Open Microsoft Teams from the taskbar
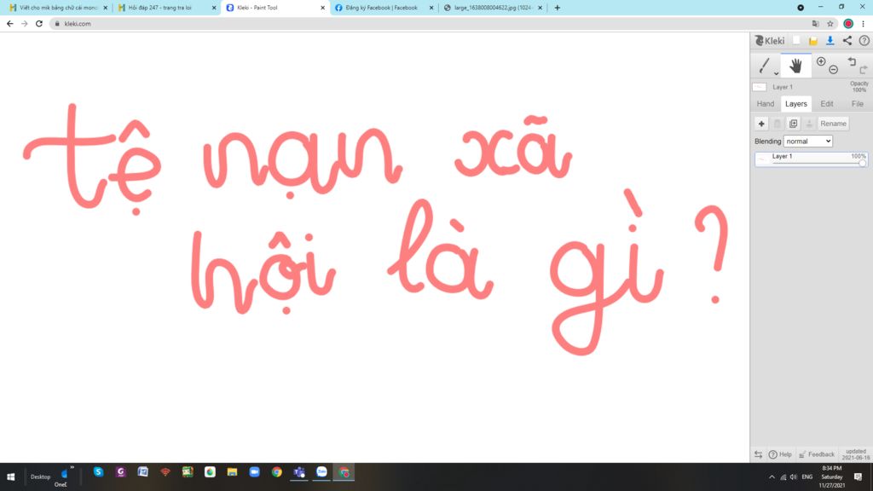 pos(299,472)
